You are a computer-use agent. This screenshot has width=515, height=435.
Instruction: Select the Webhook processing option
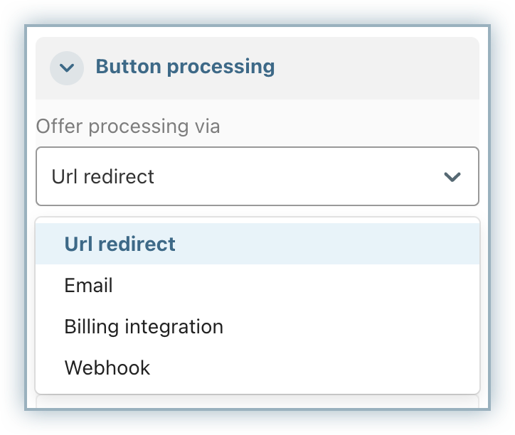[x=107, y=368]
